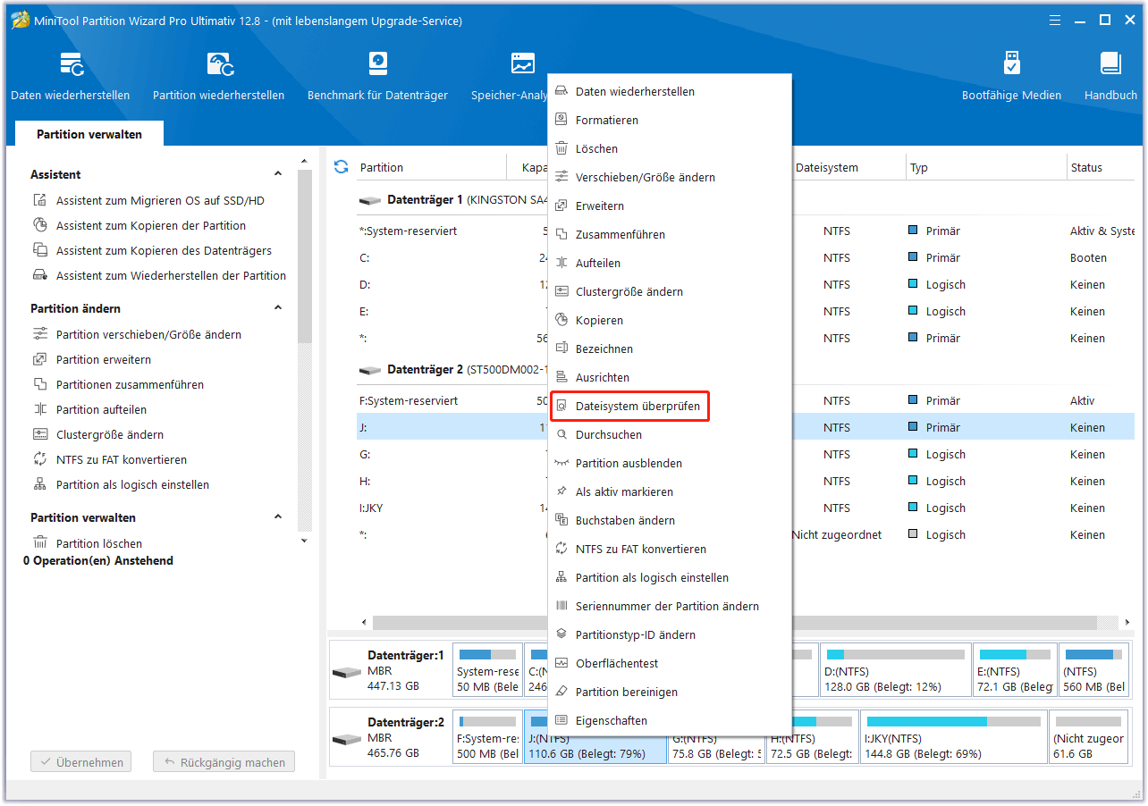This screenshot has height=806, width=1148.
Task: Click the Rückgängig machen button
Action: [x=224, y=762]
